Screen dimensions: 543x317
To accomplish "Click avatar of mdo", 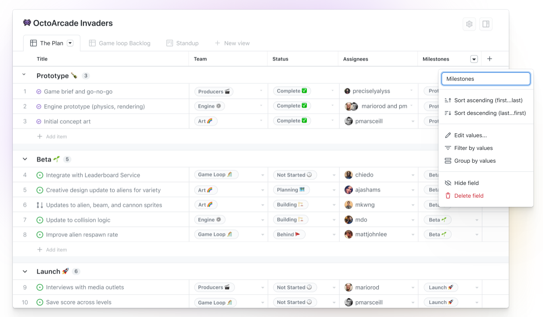I will click(349, 220).
